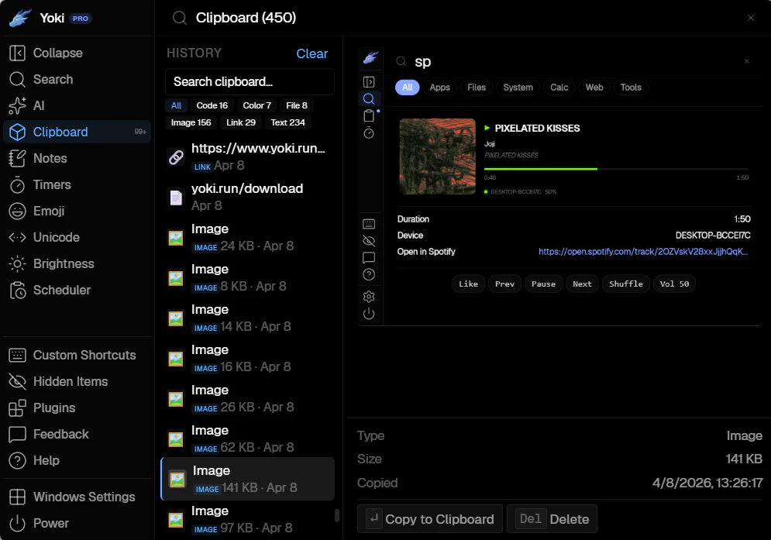Select the All history filter
771x540 pixels.
tap(176, 105)
